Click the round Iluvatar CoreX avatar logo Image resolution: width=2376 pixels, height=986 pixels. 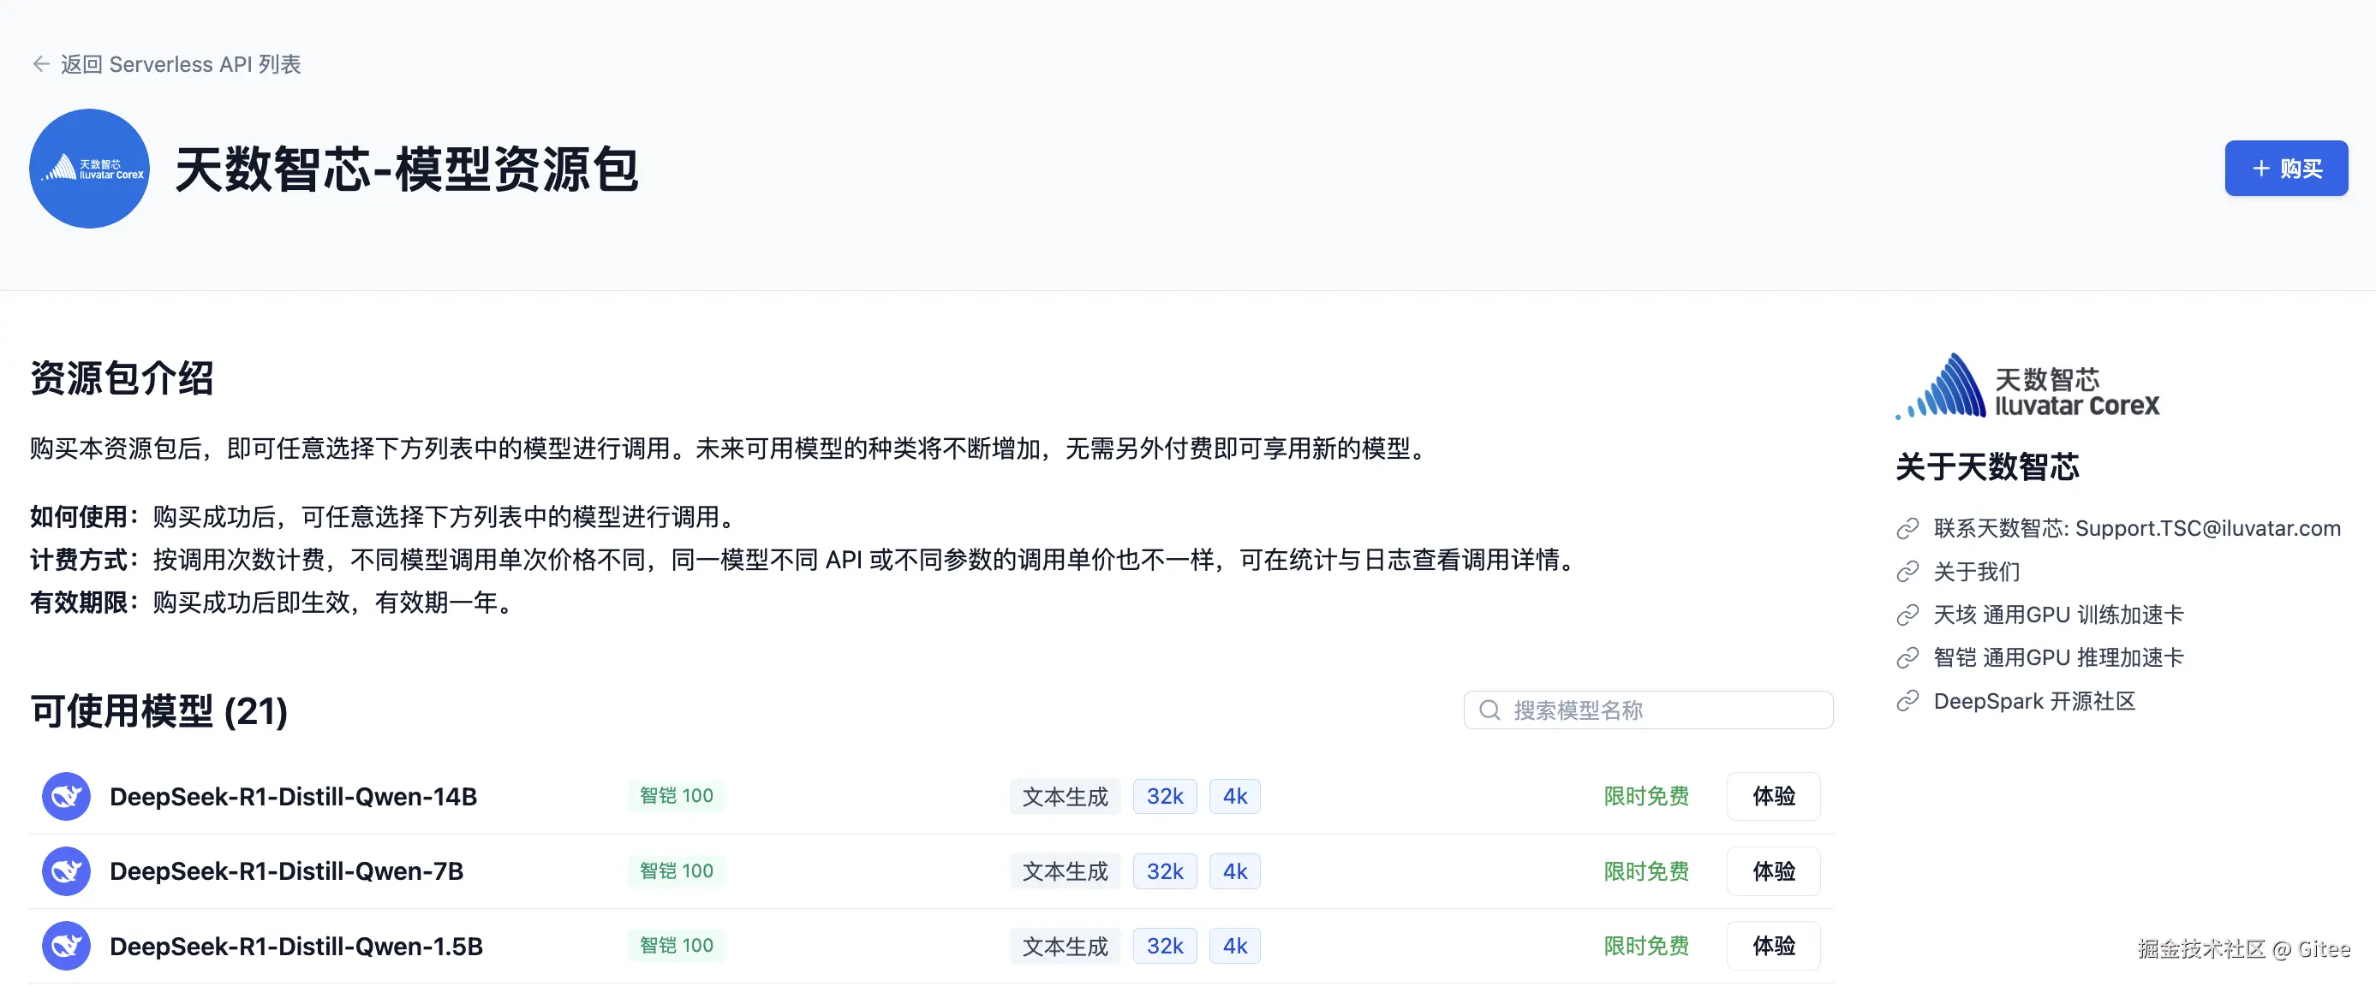[89, 169]
